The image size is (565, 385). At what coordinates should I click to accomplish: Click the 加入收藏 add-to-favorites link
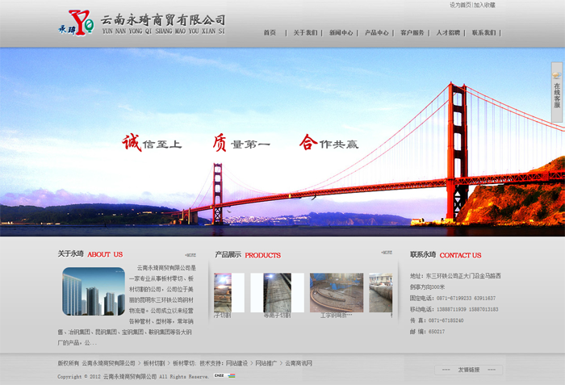485,5
